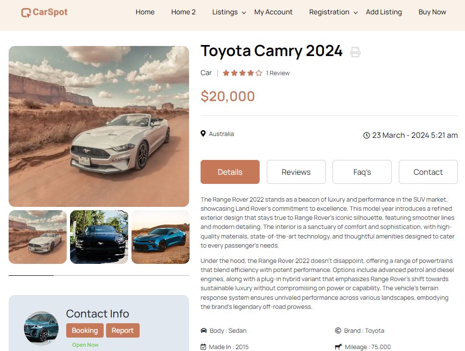Viewport: 465px width, 351px height.
Task: Expand the Listings dropdown menu
Action: (229, 12)
